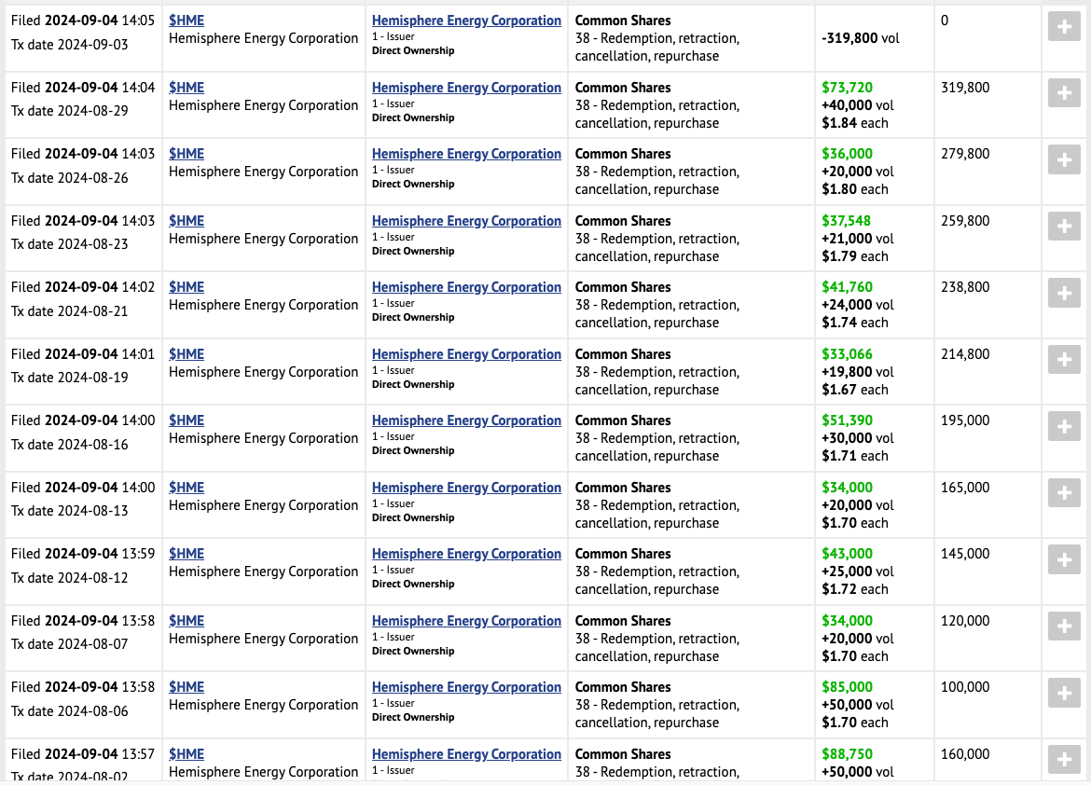
Task: Select the $33,066 transaction amount
Action: 847,354
